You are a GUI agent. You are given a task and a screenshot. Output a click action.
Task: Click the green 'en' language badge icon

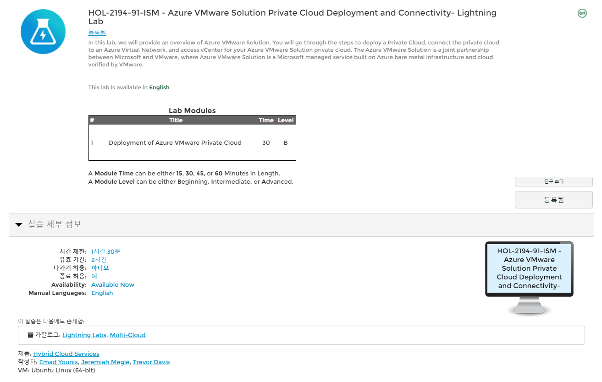click(x=582, y=13)
